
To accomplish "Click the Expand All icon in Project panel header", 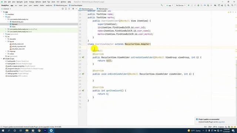I will pos(66,9).
